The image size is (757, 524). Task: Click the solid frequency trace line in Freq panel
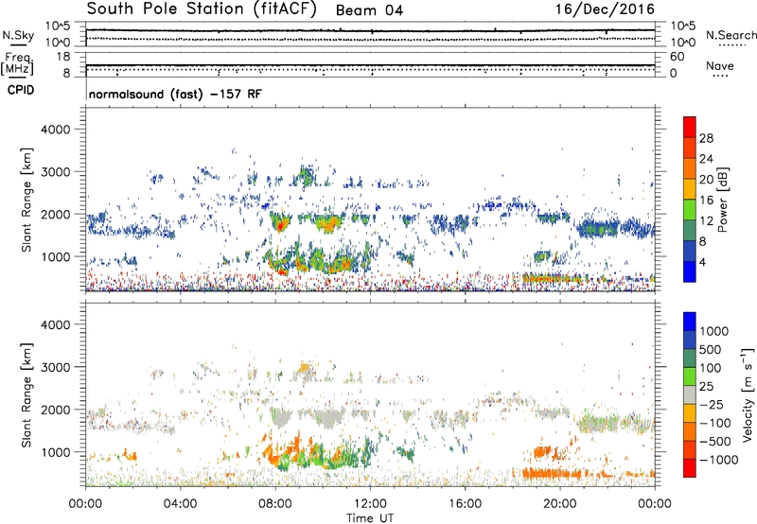click(370, 65)
